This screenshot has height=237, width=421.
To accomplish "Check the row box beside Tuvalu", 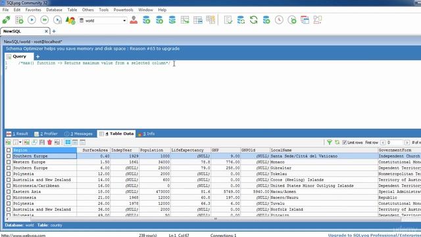I will (9, 203).
